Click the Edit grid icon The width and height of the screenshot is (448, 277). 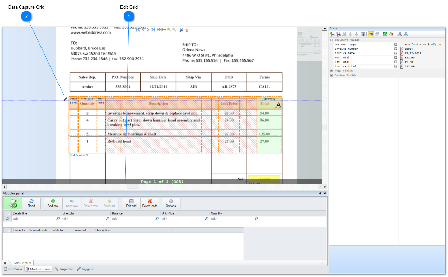(131, 203)
